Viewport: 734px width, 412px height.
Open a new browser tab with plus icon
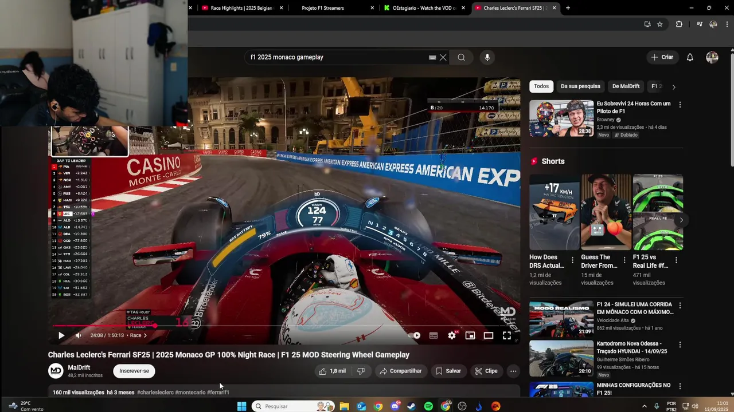pyautogui.click(x=568, y=8)
